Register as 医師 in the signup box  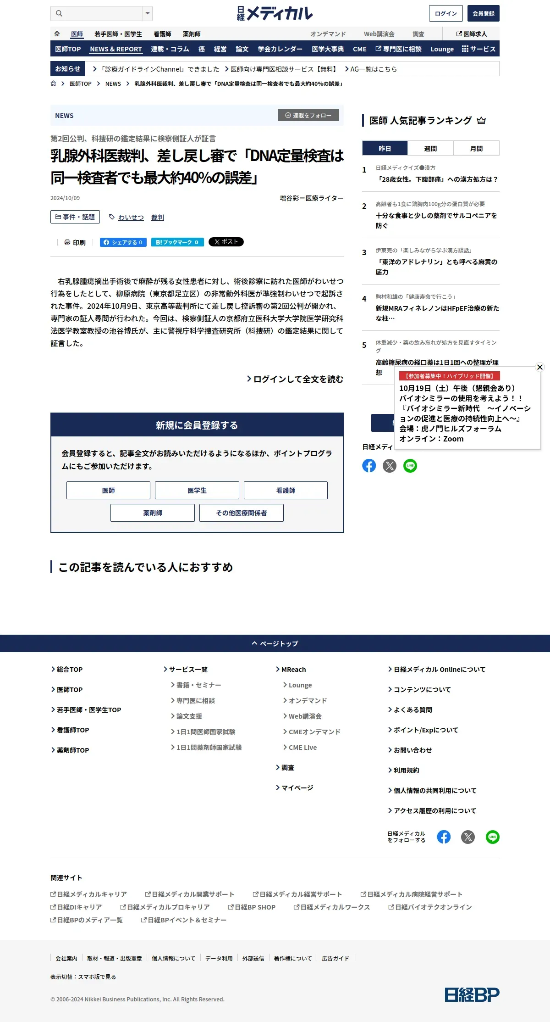108,490
